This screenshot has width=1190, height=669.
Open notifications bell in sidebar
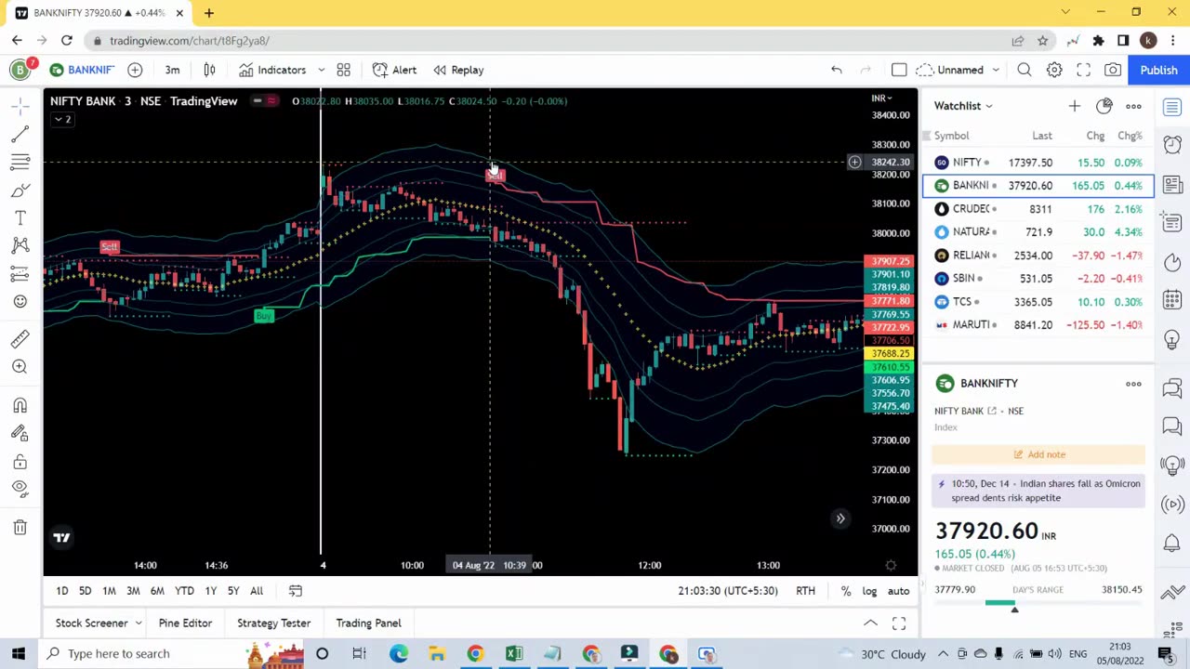(1172, 543)
